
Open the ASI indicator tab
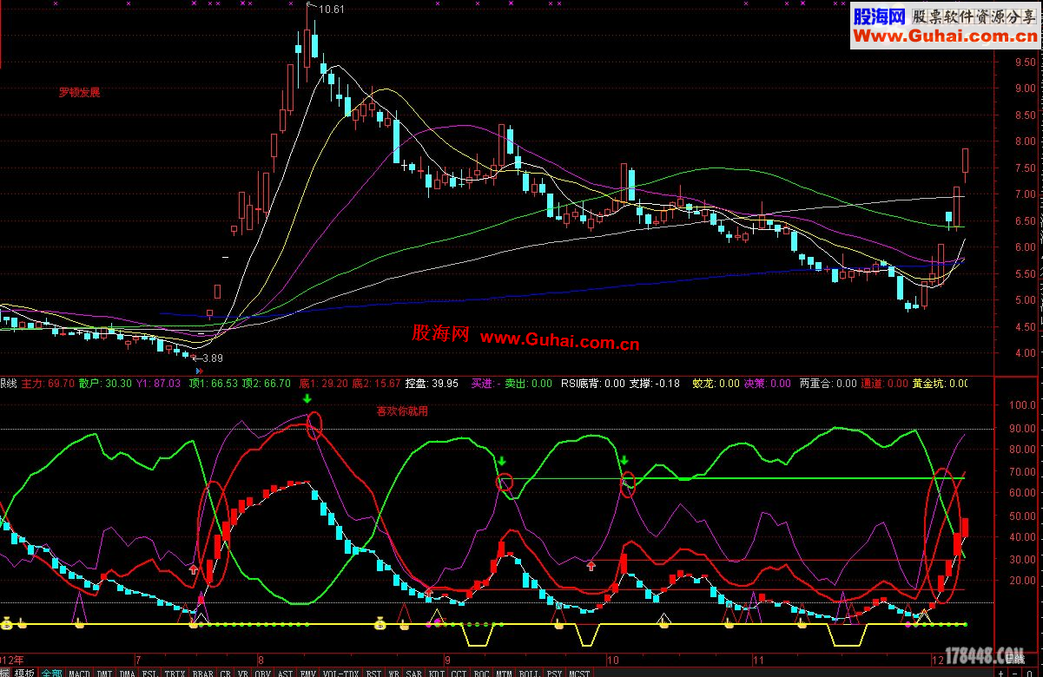click(x=286, y=673)
